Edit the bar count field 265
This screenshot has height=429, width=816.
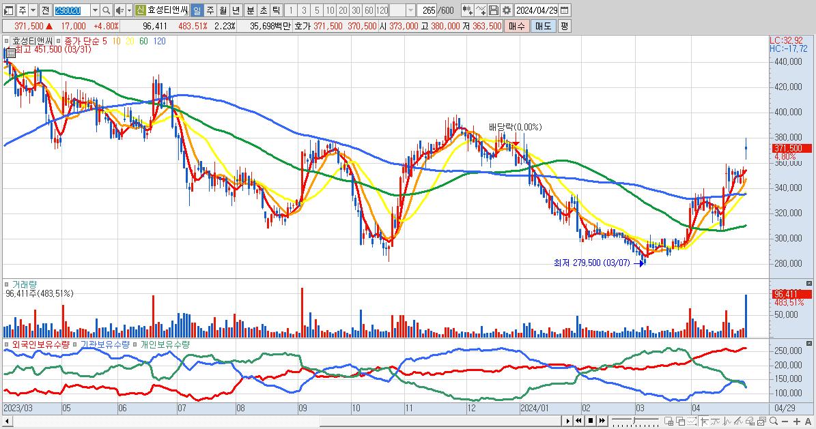click(x=427, y=10)
